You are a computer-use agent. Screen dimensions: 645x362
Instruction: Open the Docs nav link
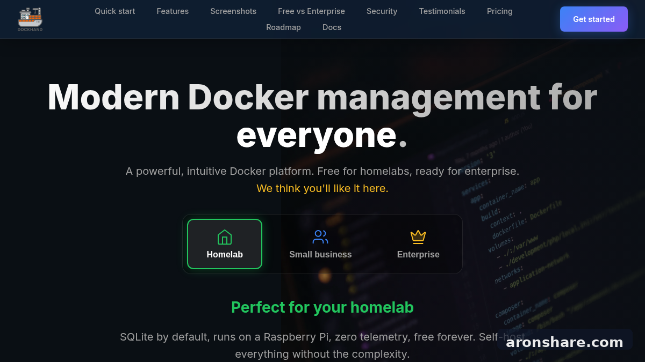[332, 27]
